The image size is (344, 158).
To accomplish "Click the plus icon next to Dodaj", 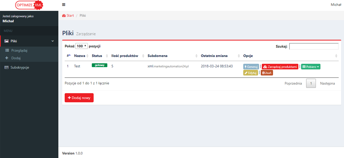I will tap(7, 58).
